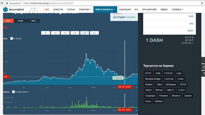Image resolution: width=205 pixels, height=115 pixels.
Task: Click price chart Apr 02, 2018 date label
Action: [124, 87]
